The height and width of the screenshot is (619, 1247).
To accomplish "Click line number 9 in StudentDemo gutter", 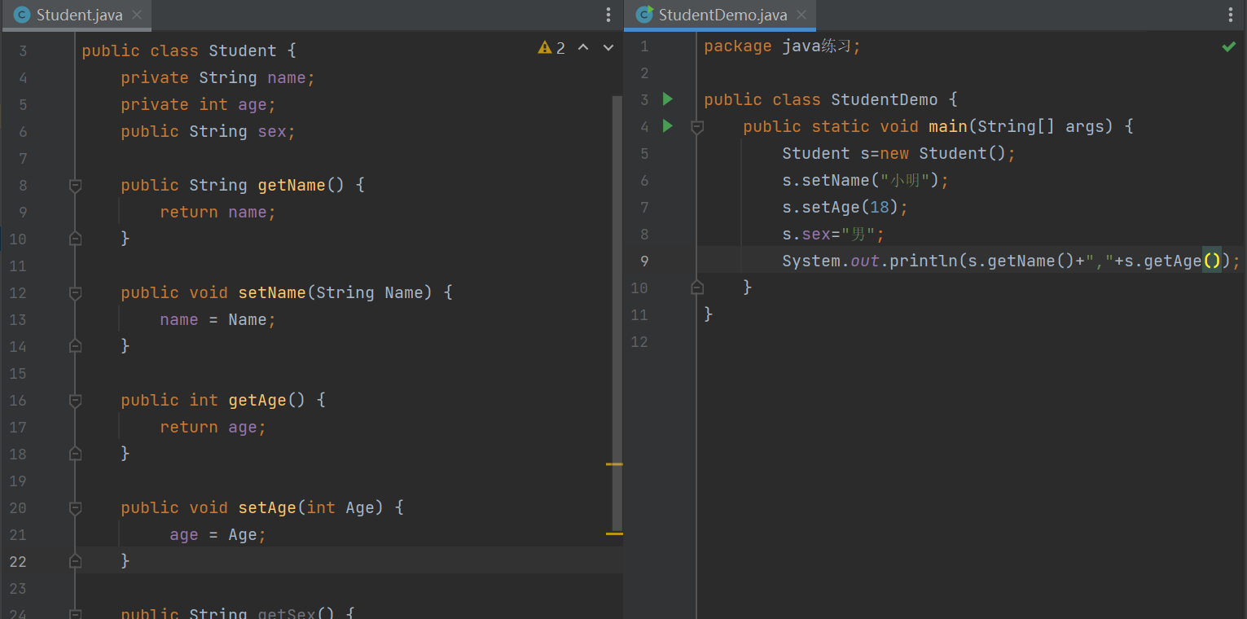I will (x=644, y=261).
